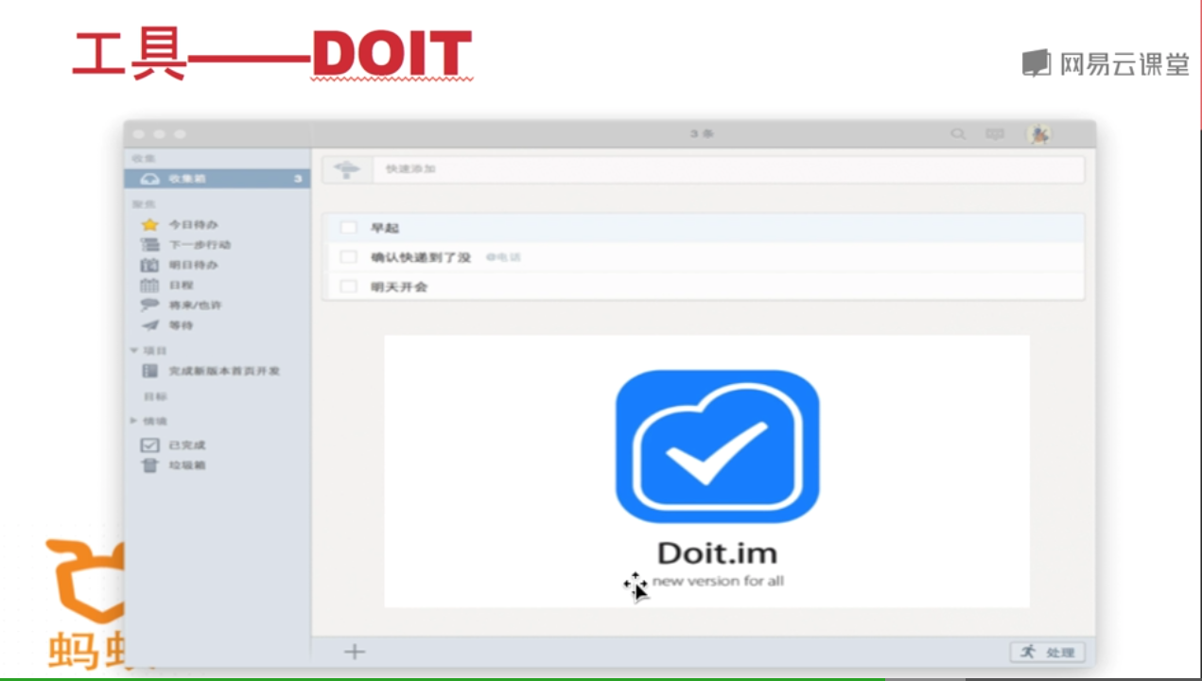Click the Doit.im title text
The image size is (1202, 681).
[717, 552]
